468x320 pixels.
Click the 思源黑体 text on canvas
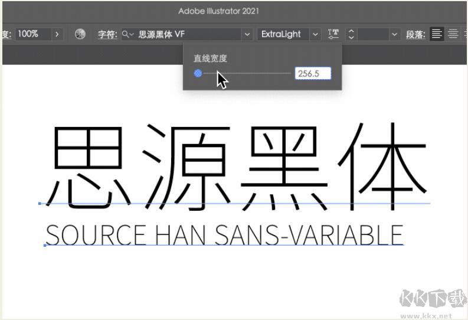(237, 166)
